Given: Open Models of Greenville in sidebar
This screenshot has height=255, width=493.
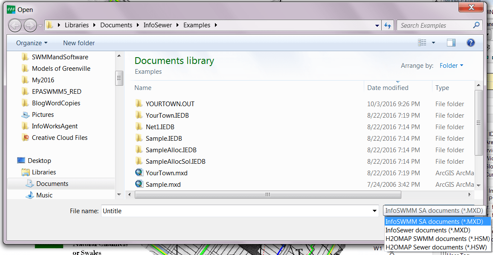Looking at the screenshot, I should [61, 69].
